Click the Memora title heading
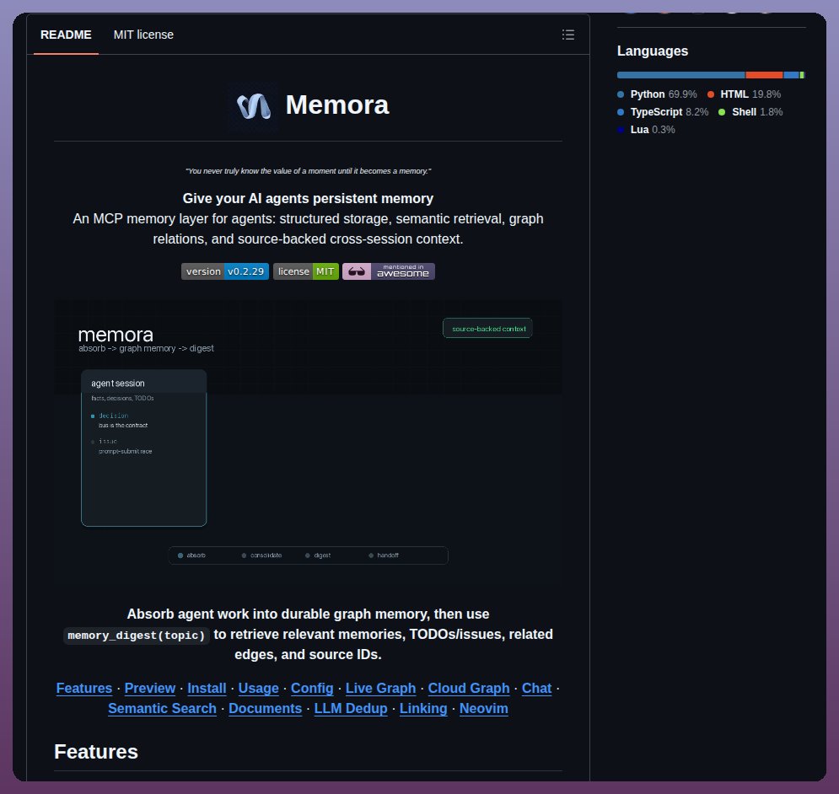The image size is (839, 794). pyautogui.click(x=337, y=105)
